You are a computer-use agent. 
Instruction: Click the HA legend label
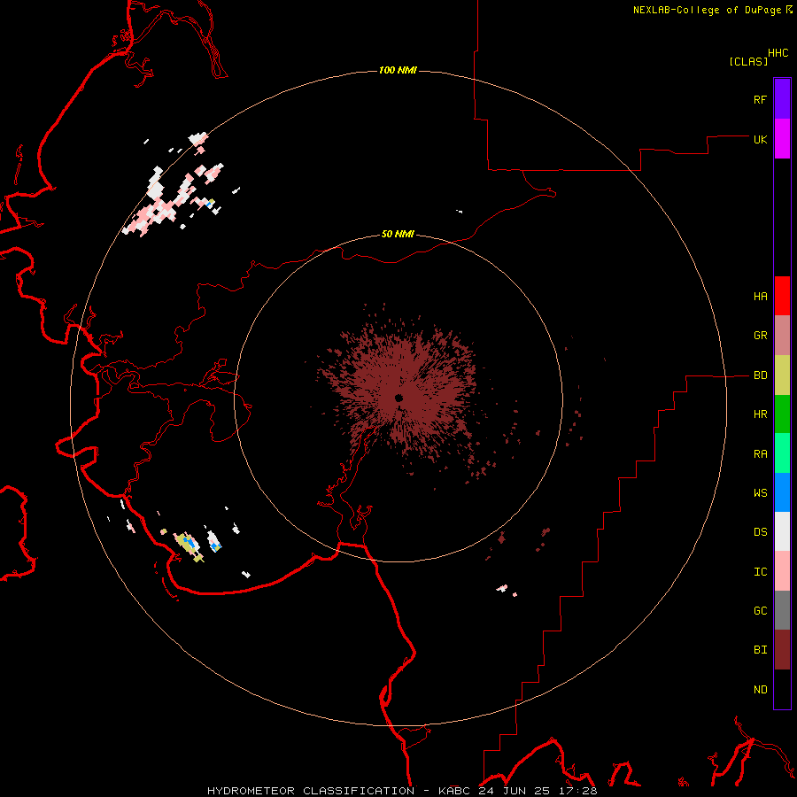pyautogui.click(x=760, y=297)
